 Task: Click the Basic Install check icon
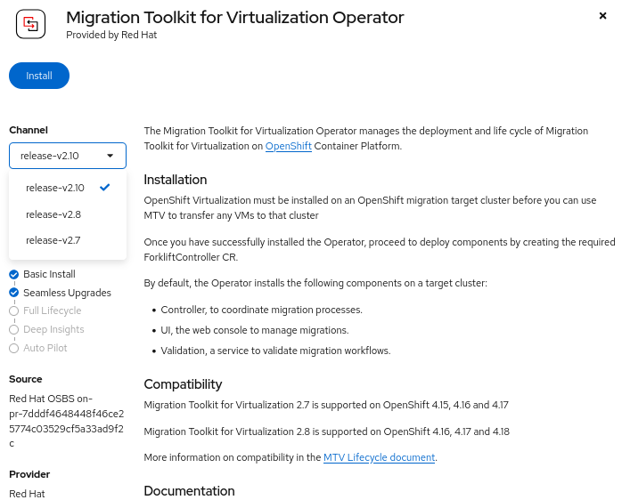point(14,274)
